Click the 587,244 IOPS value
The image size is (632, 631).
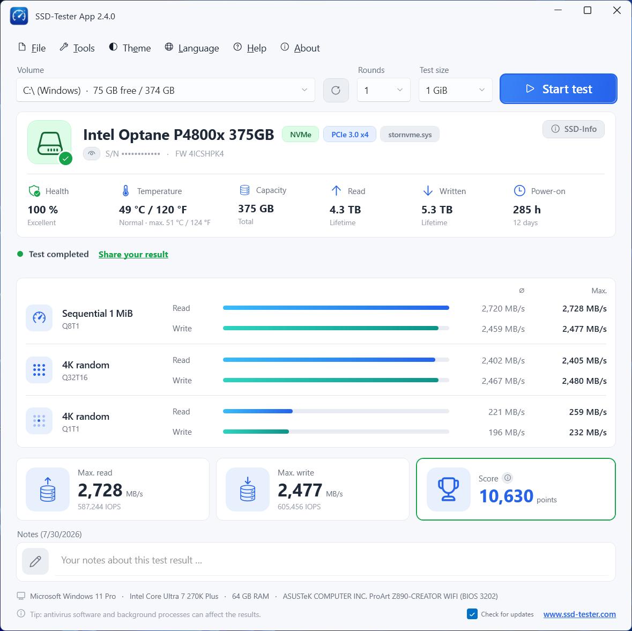pyautogui.click(x=99, y=507)
